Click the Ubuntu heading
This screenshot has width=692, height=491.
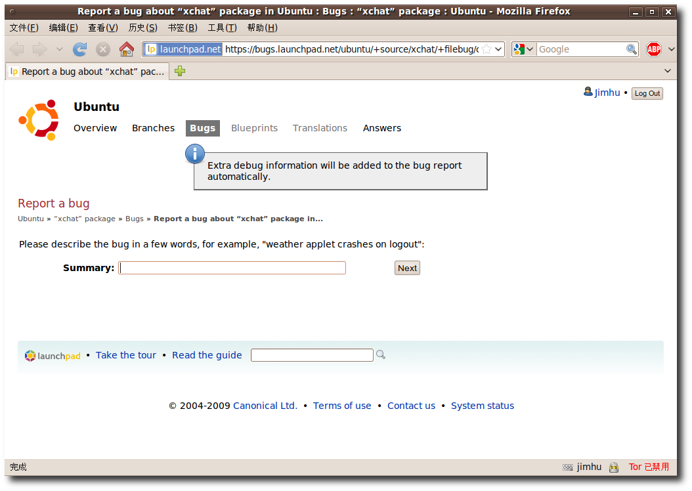pos(97,107)
